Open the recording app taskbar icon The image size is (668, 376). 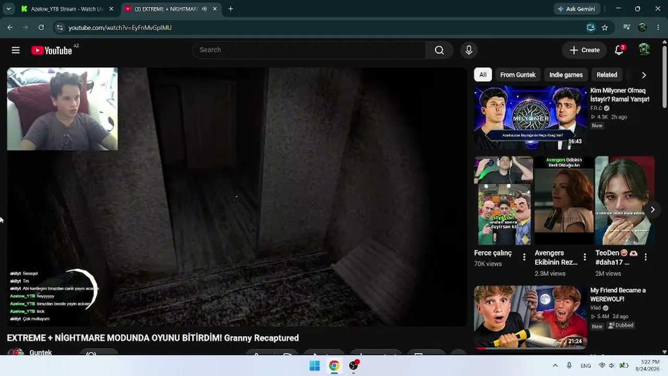pyautogui.click(x=354, y=366)
